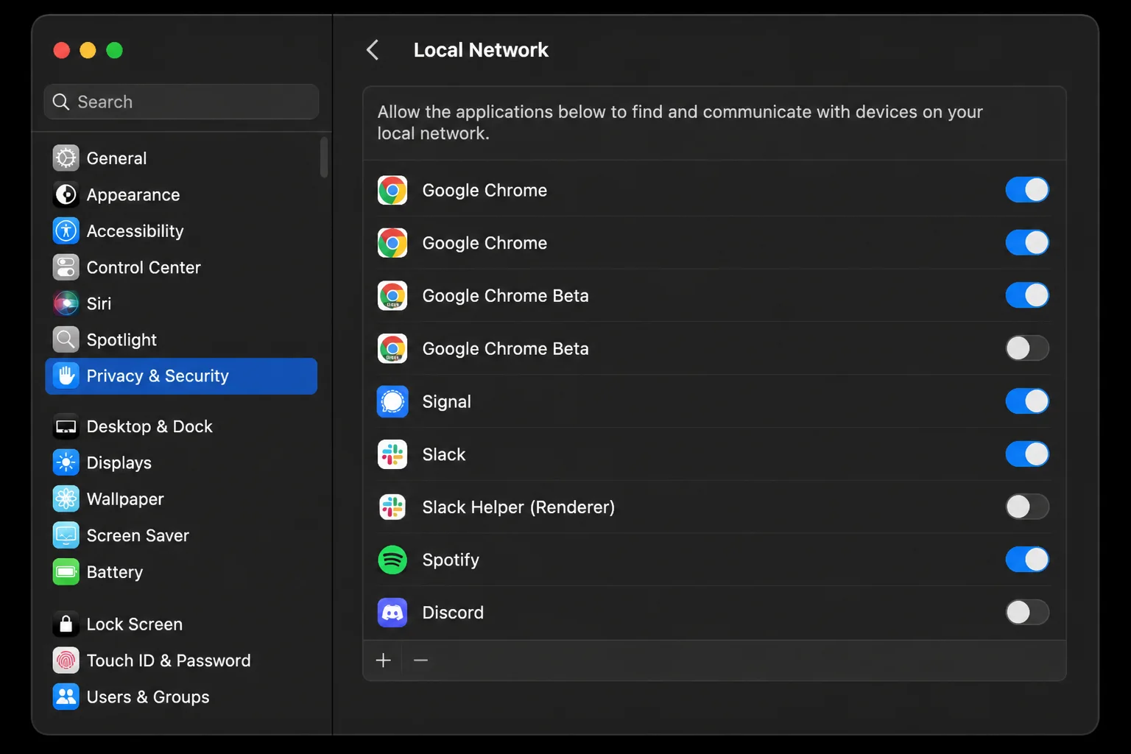Click the green window zoom button
1131x754 pixels.
(114, 50)
